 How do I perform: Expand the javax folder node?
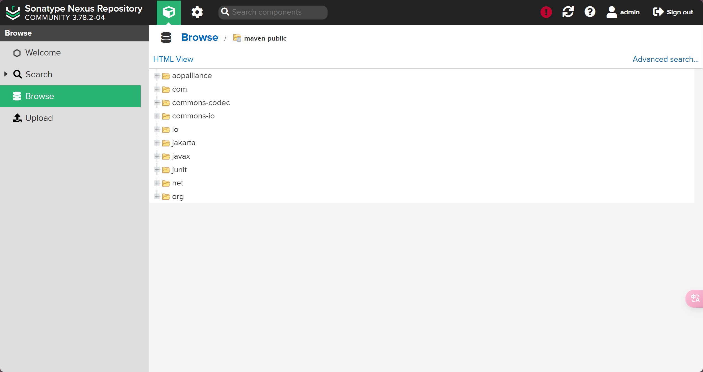pos(157,156)
